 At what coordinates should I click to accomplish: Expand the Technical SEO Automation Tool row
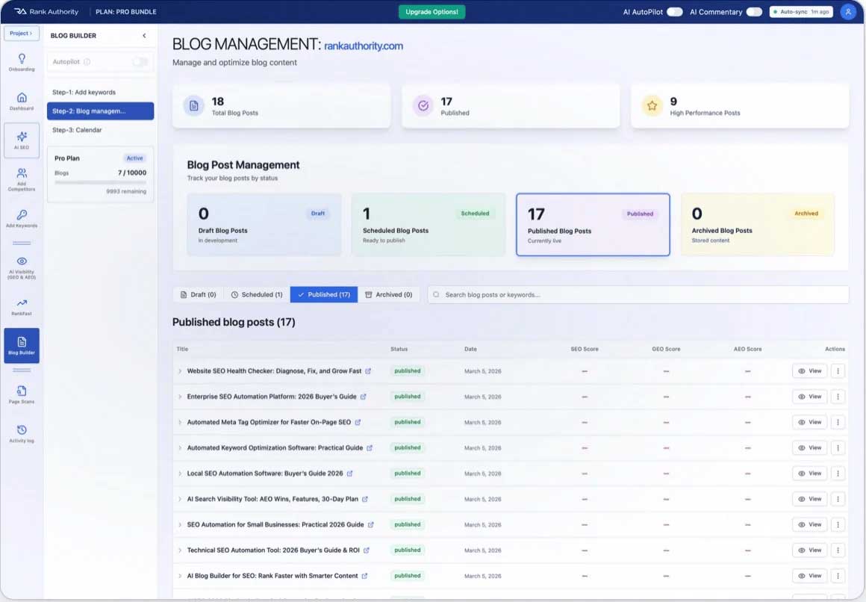click(179, 550)
